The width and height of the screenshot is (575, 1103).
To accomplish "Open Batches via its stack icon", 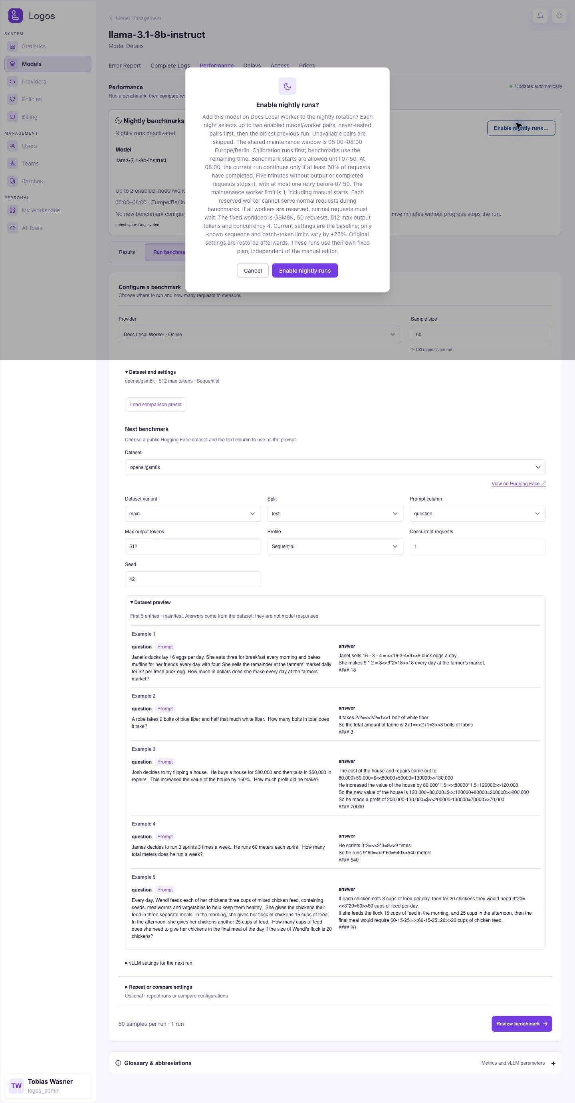I will pyautogui.click(x=12, y=181).
